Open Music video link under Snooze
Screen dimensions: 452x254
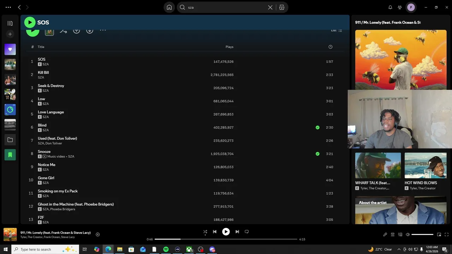56,156
